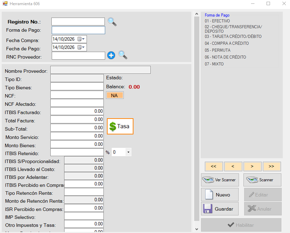Open the Tasa dollar button
Image resolution: width=290 pixels, height=233 pixels.
point(120,126)
